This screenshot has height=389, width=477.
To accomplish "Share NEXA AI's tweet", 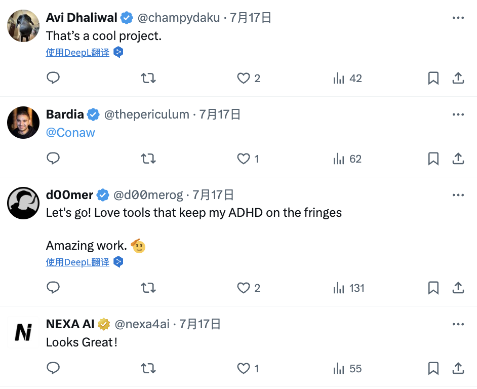I will click(x=458, y=369).
